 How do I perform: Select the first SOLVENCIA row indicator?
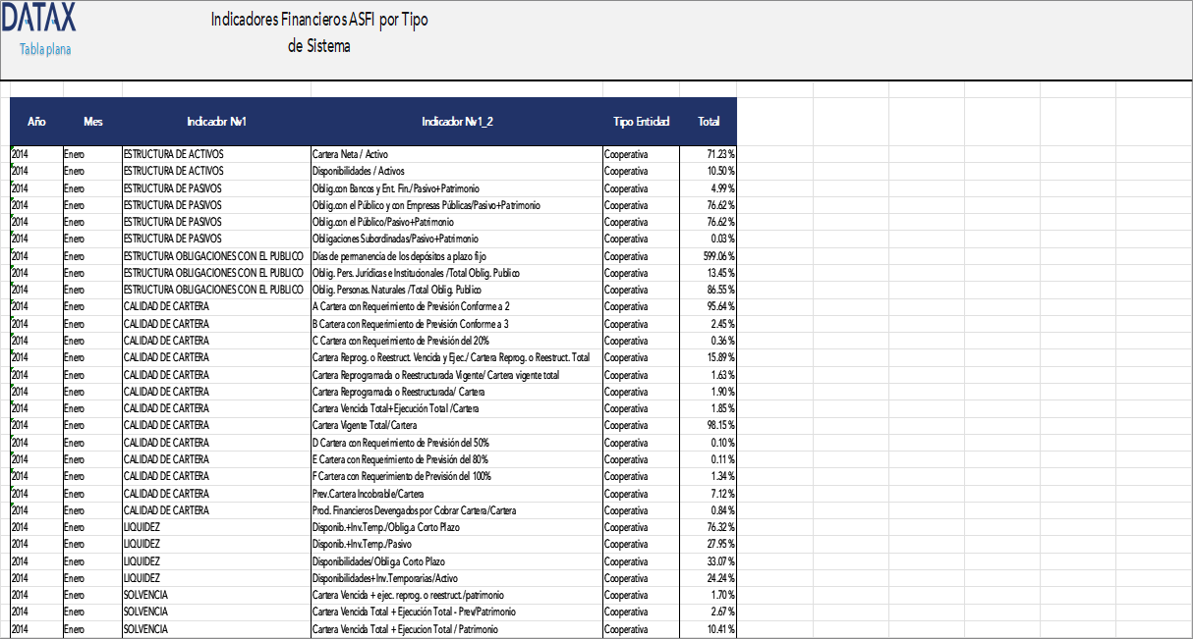143,595
